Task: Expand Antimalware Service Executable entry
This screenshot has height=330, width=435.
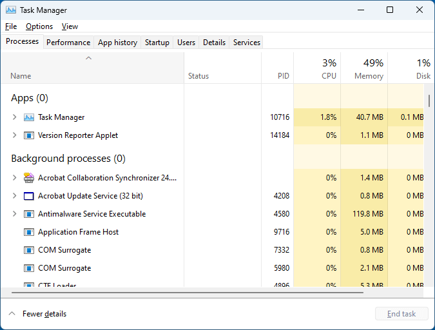Action: point(14,214)
